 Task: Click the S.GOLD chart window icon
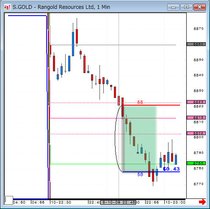tap(7, 7)
